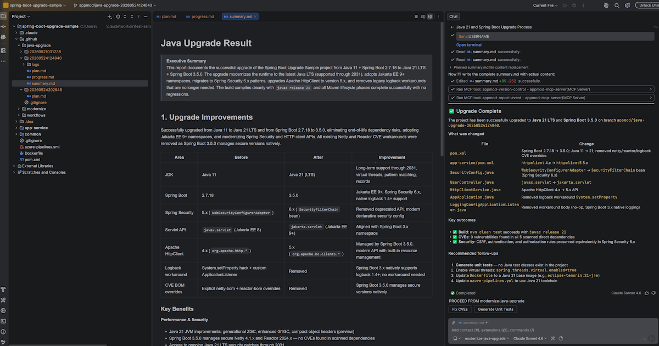Click the Debug bug icon

point(574,5)
